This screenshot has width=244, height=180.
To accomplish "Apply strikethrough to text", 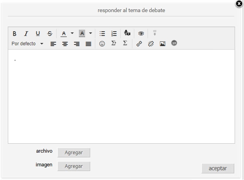I will (50, 34).
